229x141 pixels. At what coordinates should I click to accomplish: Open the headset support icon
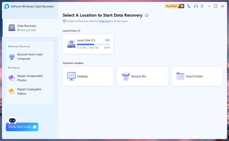click(196, 6)
